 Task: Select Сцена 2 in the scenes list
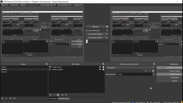tap(24, 69)
